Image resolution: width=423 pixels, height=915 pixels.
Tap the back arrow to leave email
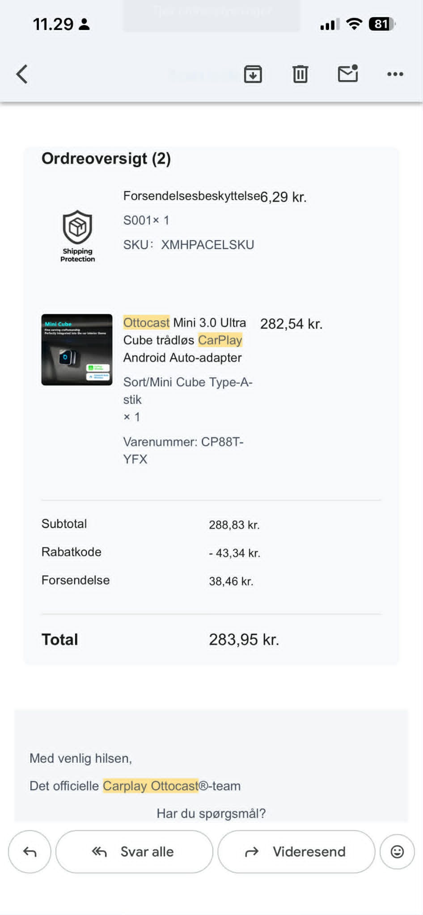[x=22, y=74]
